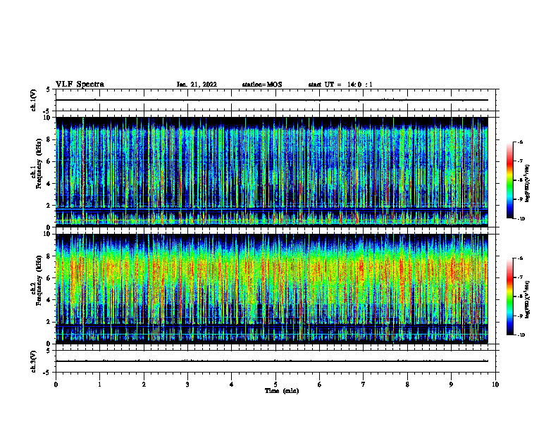Click the 'start UT = 14: 0 : 1' text

pyautogui.click(x=340, y=85)
